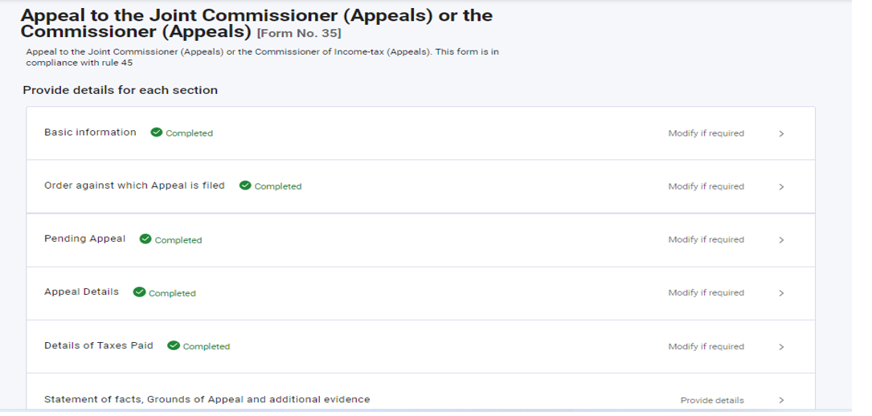The image size is (872, 416).
Task: Select the Pending Appeal section label
Action: (84, 239)
